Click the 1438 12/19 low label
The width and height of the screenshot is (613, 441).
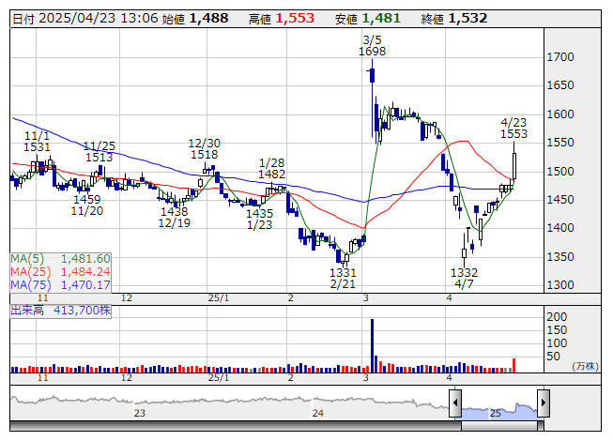[175, 217]
